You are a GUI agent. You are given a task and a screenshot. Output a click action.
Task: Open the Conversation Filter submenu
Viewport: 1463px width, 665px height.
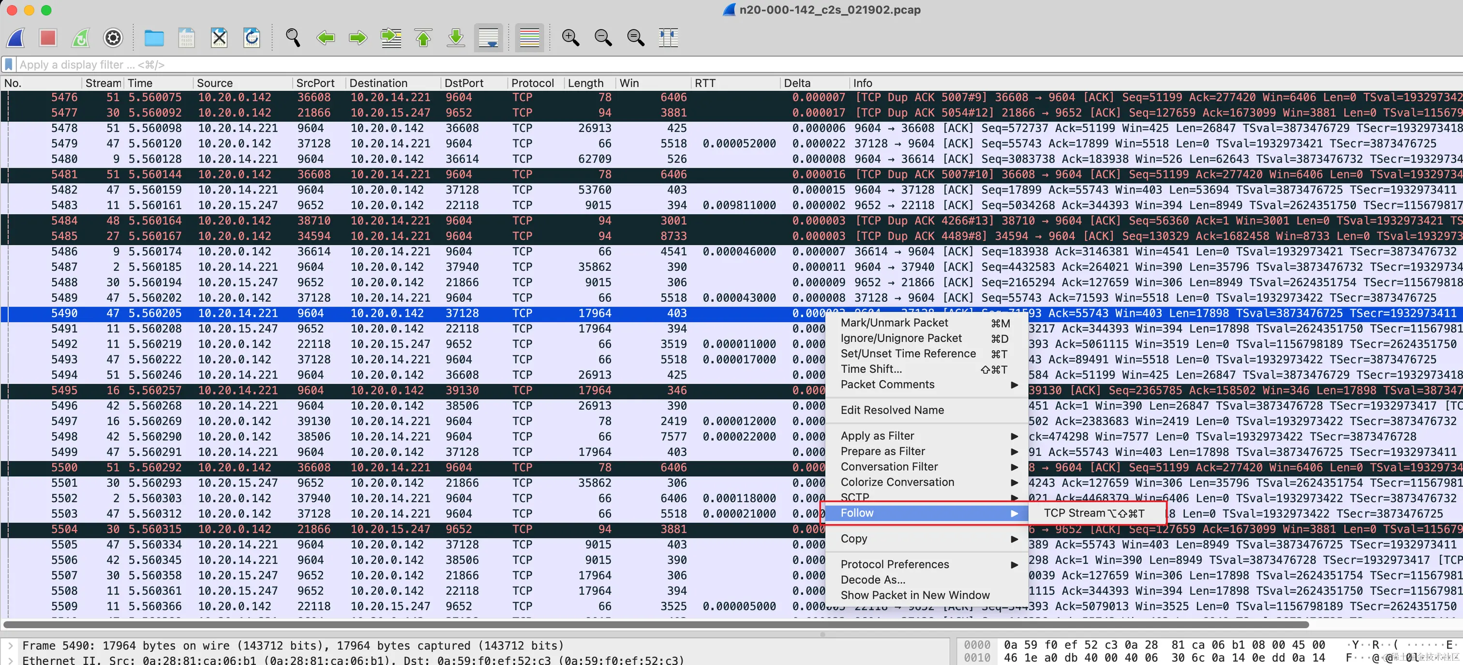coord(927,466)
